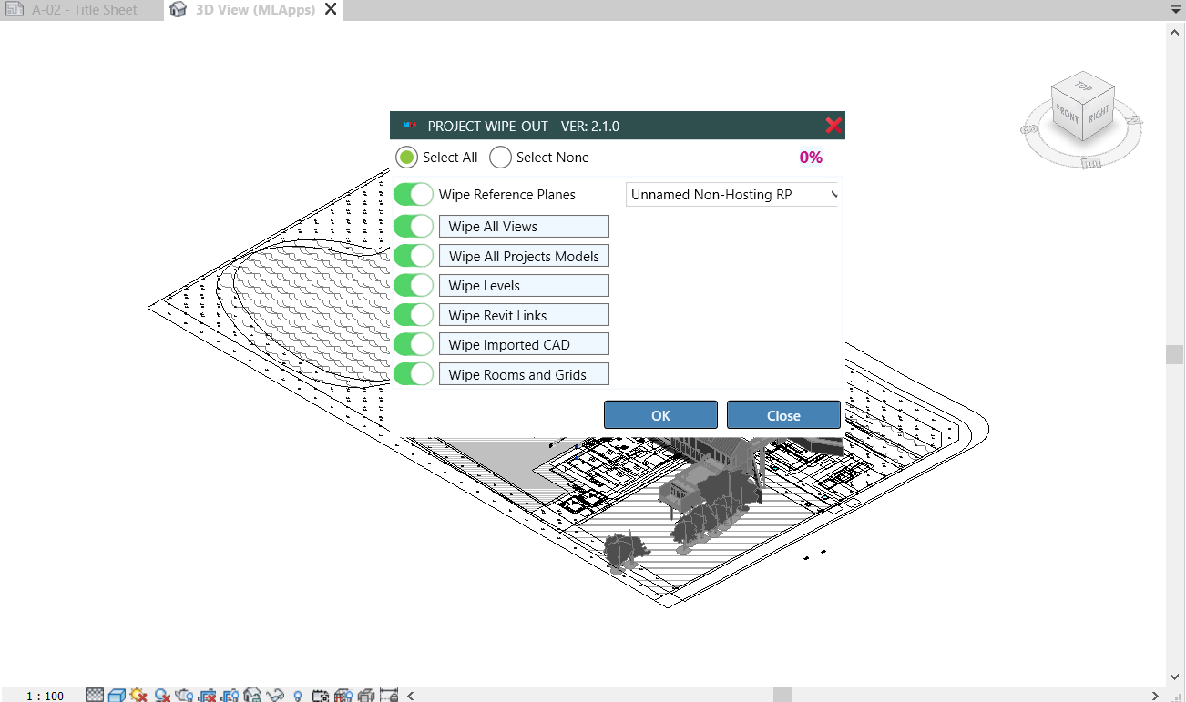Click the N compass letter on the ViewCube
The image size is (1186, 702).
(1133, 118)
